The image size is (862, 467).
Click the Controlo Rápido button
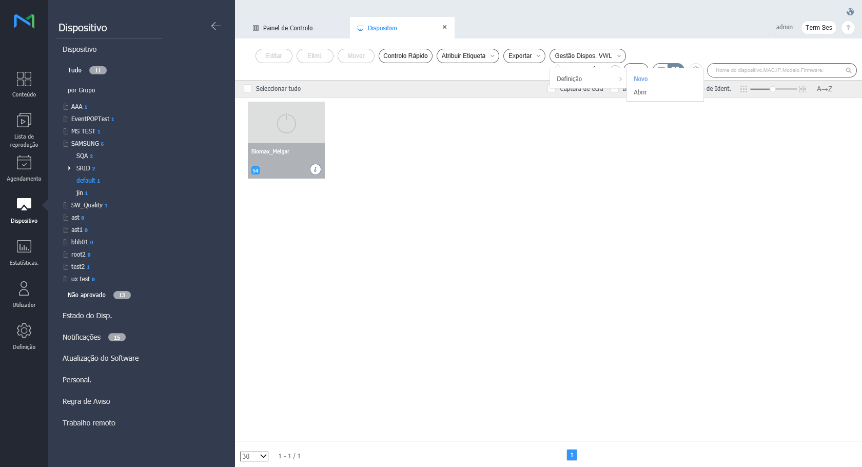tap(405, 56)
